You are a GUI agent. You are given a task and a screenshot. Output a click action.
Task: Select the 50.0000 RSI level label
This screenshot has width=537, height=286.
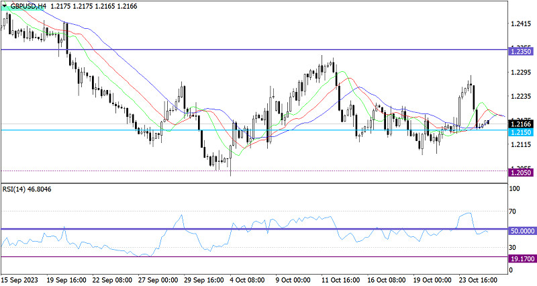(521, 230)
